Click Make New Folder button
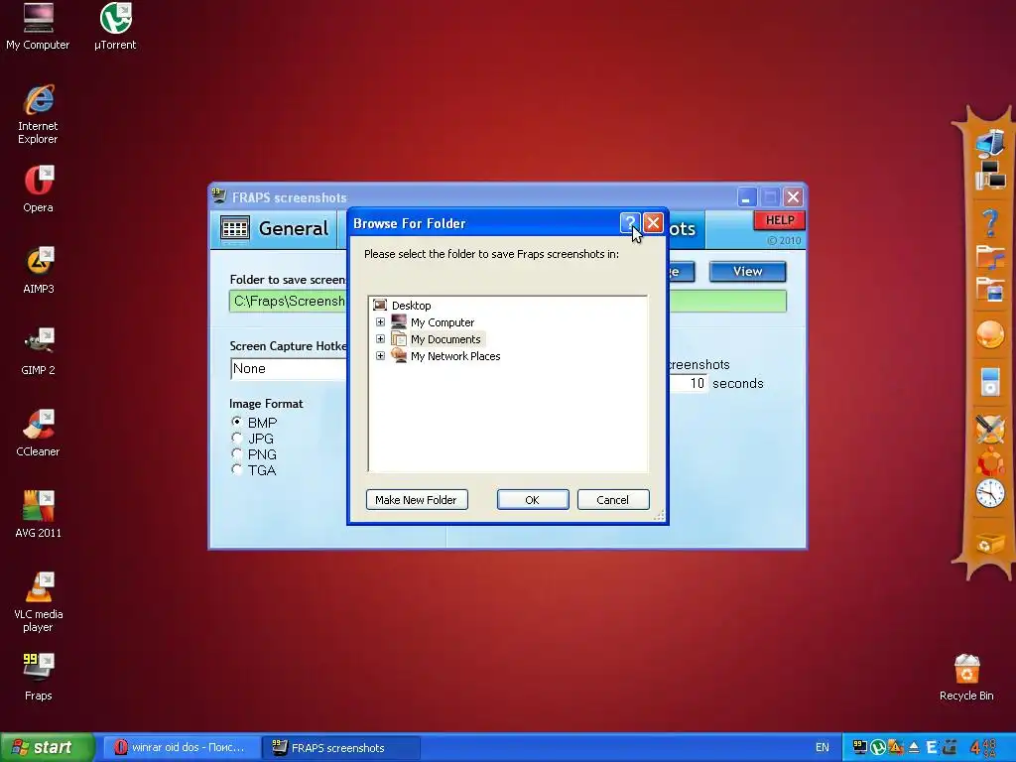 point(417,500)
